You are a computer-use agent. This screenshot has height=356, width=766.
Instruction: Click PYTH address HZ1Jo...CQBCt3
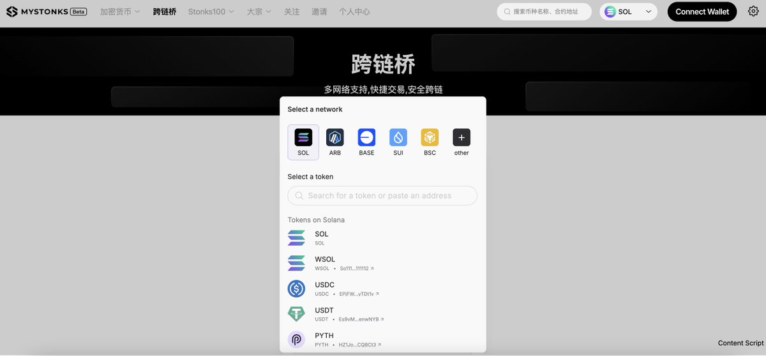click(x=357, y=345)
